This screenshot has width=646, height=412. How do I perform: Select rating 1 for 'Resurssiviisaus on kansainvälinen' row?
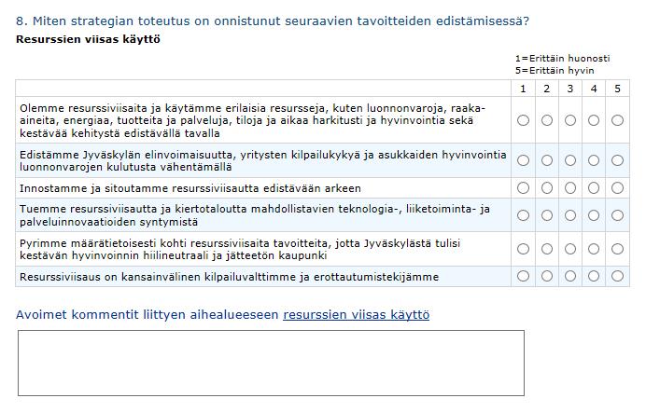523,276
